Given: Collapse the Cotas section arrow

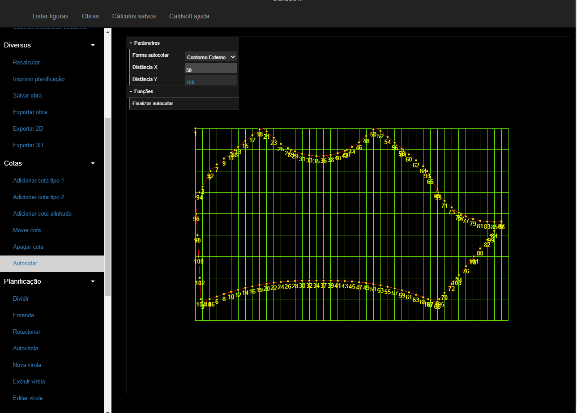Looking at the screenshot, I should coord(93,163).
